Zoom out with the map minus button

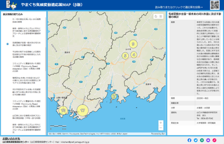click(161, 128)
